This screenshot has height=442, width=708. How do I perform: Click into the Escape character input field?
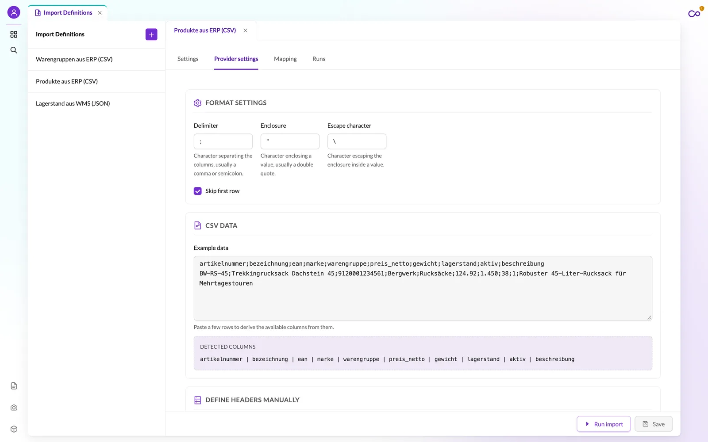357,141
